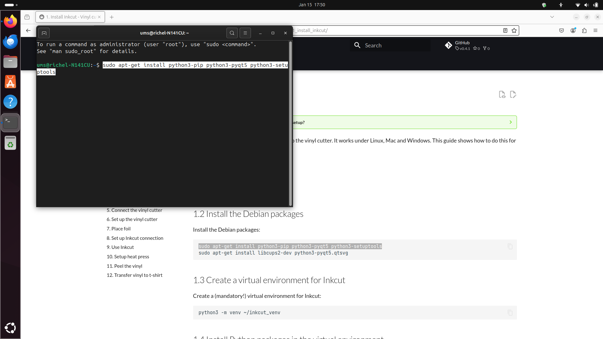
Task: Open the security shield tray icon
Action: [x=544, y=5]
